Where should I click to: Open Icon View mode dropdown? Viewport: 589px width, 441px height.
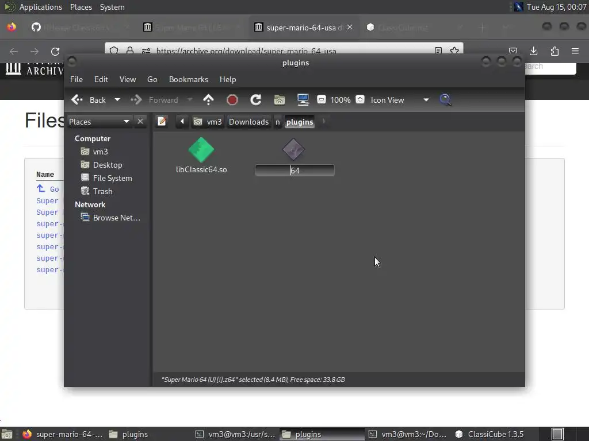click(x=399, y=100)
